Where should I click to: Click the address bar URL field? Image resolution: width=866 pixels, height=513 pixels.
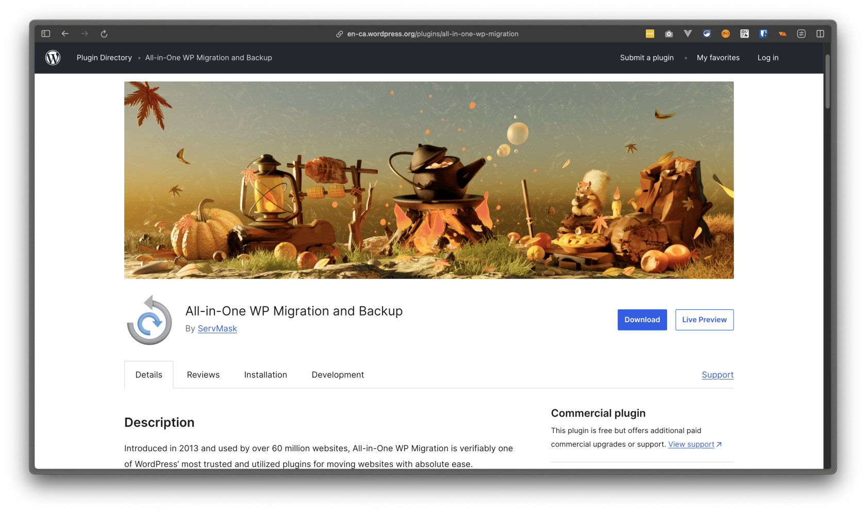pyautogui.click(x=432, y=34)
